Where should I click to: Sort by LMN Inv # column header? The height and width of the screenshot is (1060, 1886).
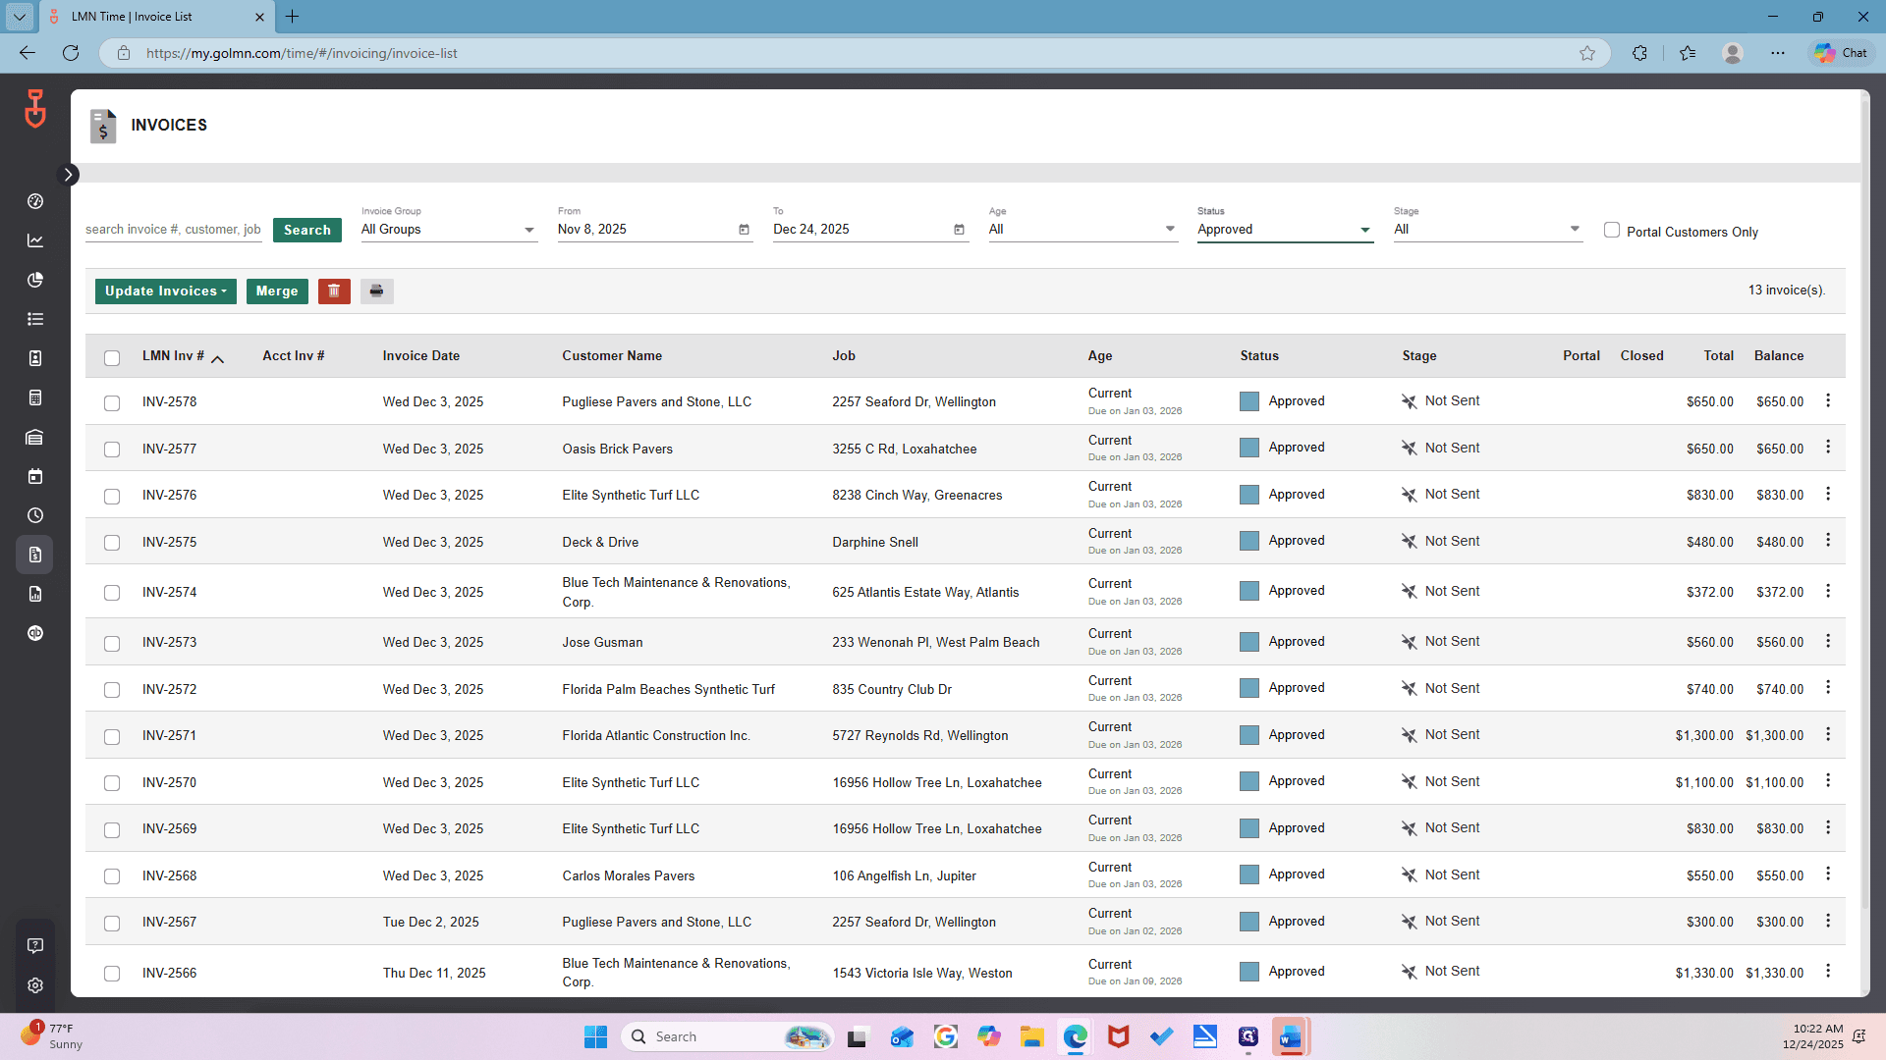point(173,356)
